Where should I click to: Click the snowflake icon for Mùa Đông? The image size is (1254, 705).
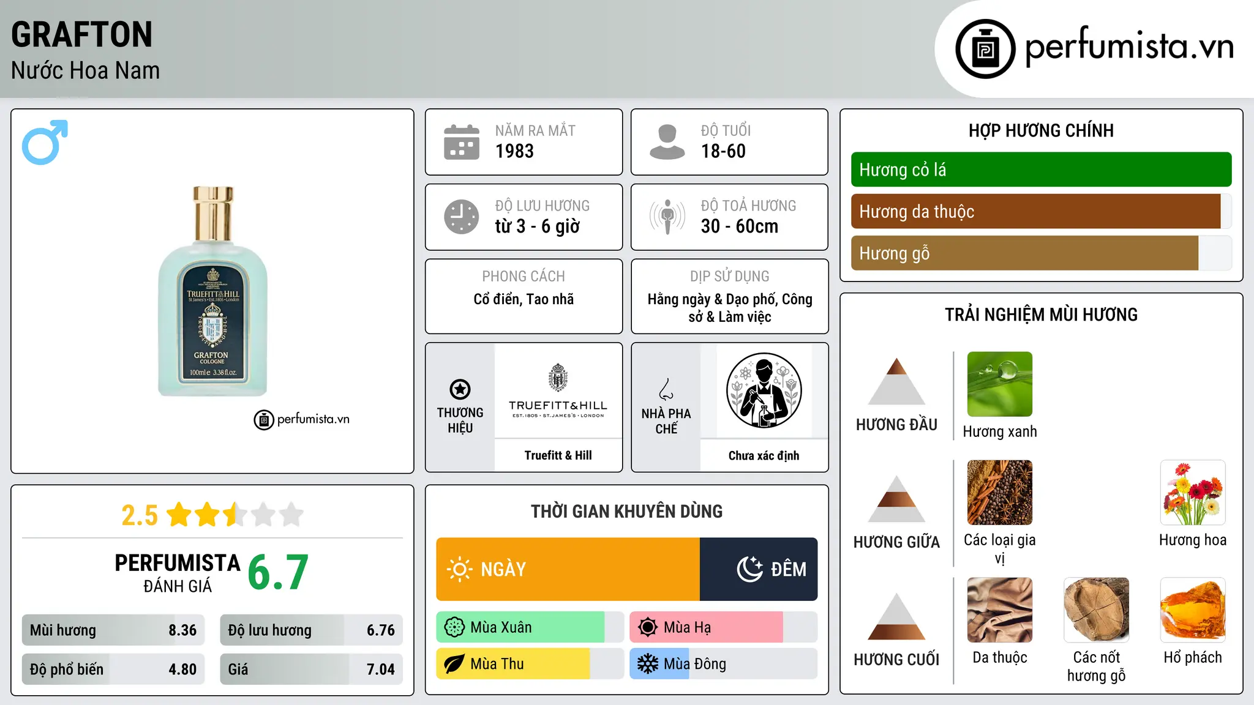648,664
